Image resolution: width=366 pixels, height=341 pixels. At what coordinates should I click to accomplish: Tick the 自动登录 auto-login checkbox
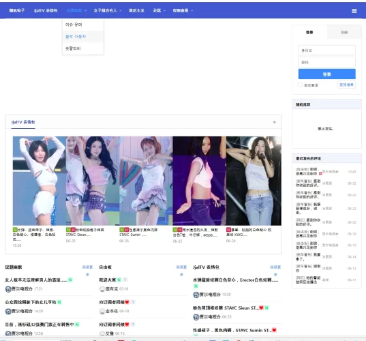coord(301,85)
